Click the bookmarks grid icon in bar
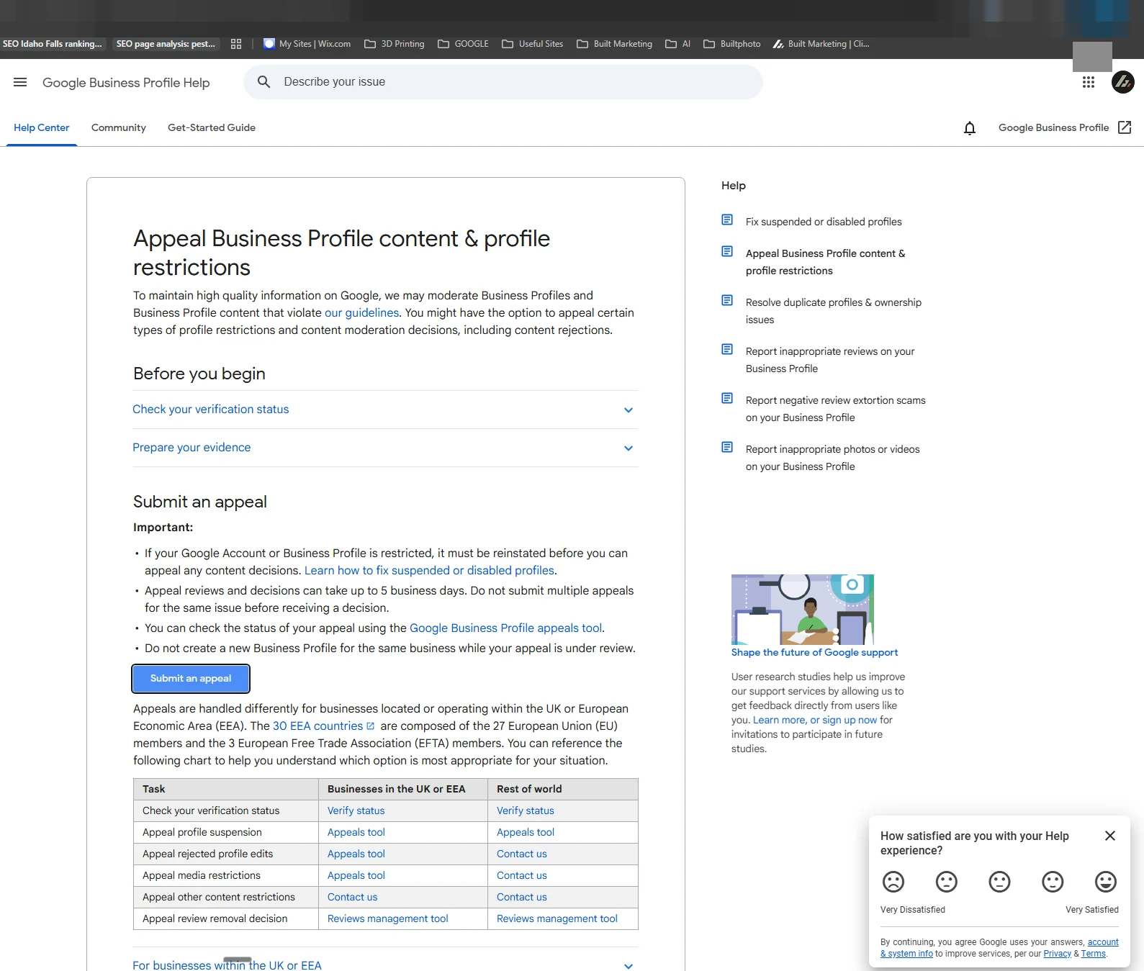Viewport: 1144px width, 971px height. [236, 44]
